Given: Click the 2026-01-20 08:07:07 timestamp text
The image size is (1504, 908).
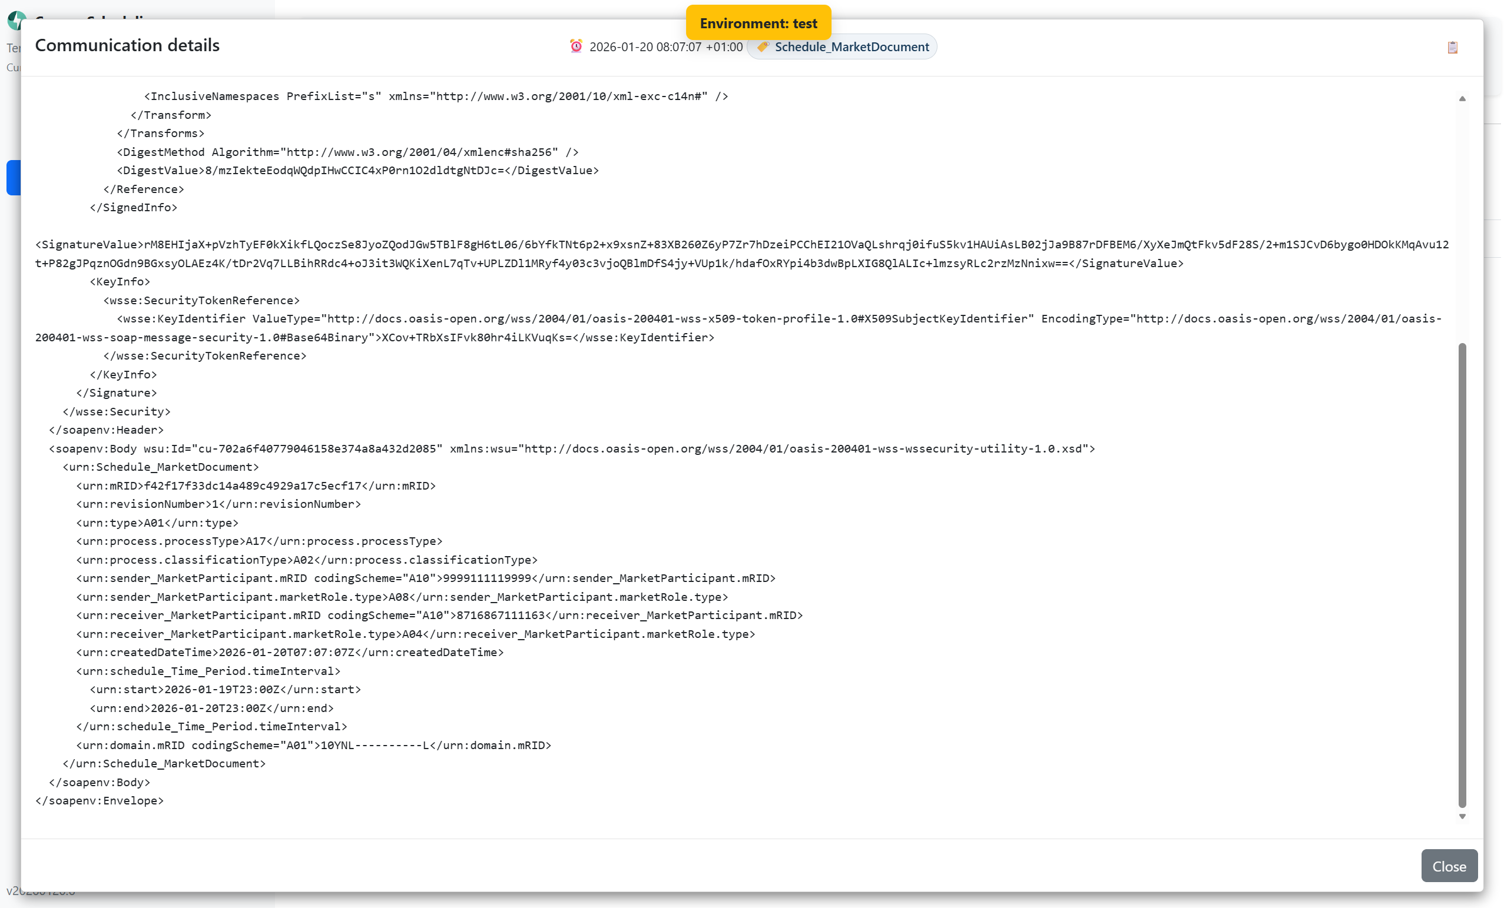Looking at the screenshot, I should tap(665, 47).
